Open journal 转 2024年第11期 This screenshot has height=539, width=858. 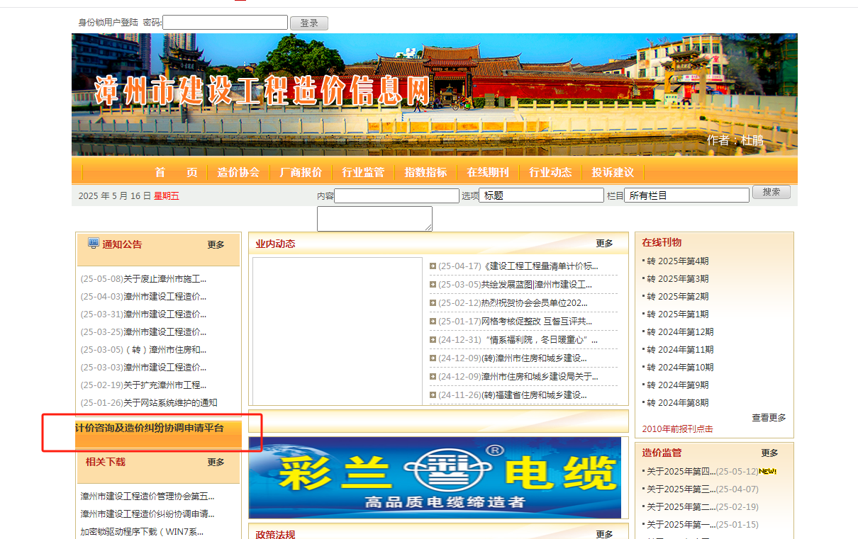[x=680, y=350]
